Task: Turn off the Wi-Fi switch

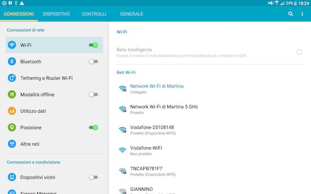Action: pyautogui.click(x=93, y=45)
